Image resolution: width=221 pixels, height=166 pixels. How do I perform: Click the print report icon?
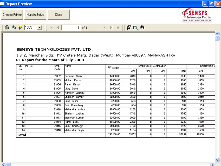pyautogui.click(x=6, y=28)
